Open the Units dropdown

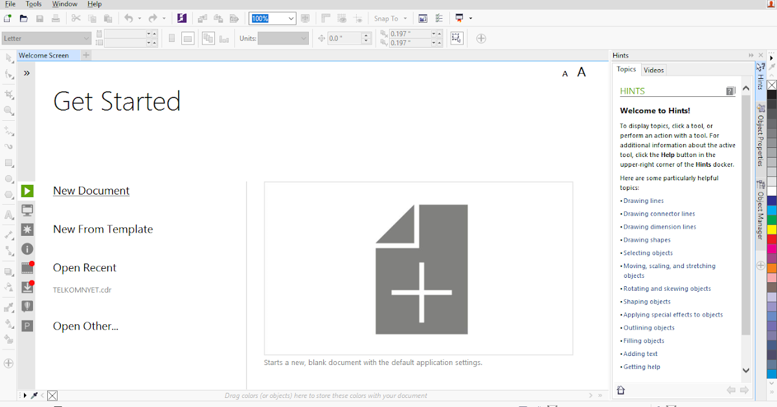[x=283, y=38]
